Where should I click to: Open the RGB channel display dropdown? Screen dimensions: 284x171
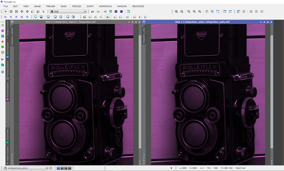point(68,12)
